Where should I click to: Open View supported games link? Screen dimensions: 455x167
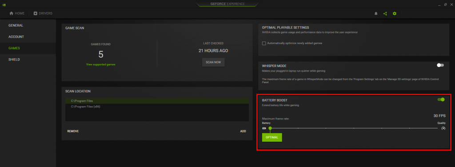tap(101, 64)
